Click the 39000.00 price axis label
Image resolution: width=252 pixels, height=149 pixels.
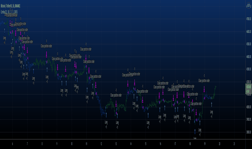tap(249, 119)
